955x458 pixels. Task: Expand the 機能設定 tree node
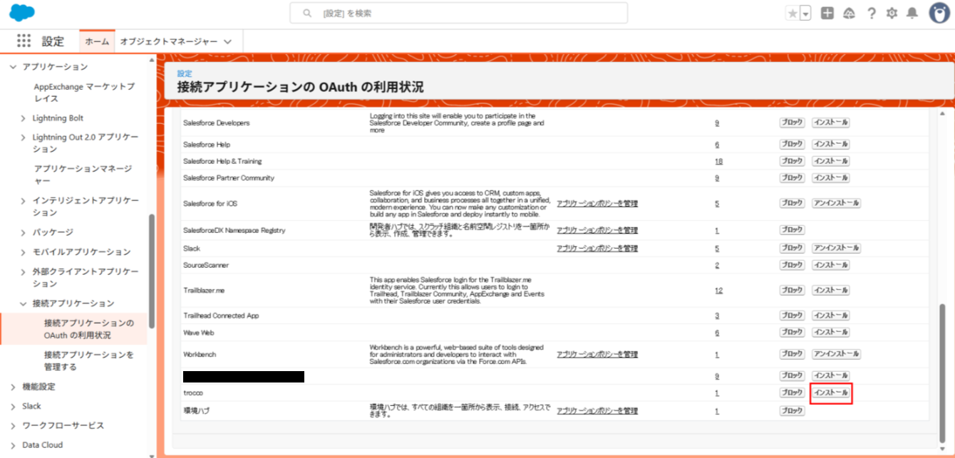pyautogui.click(x=12, y=387)
